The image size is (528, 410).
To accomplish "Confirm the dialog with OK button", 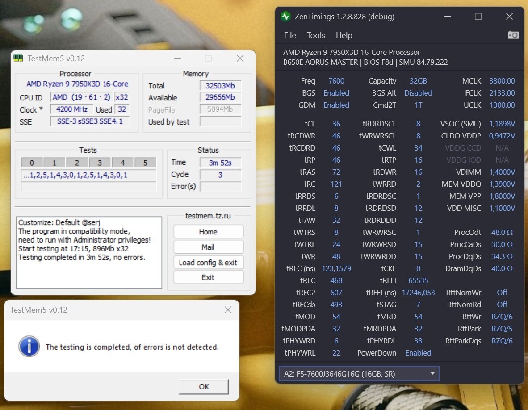I will [204, 386].
